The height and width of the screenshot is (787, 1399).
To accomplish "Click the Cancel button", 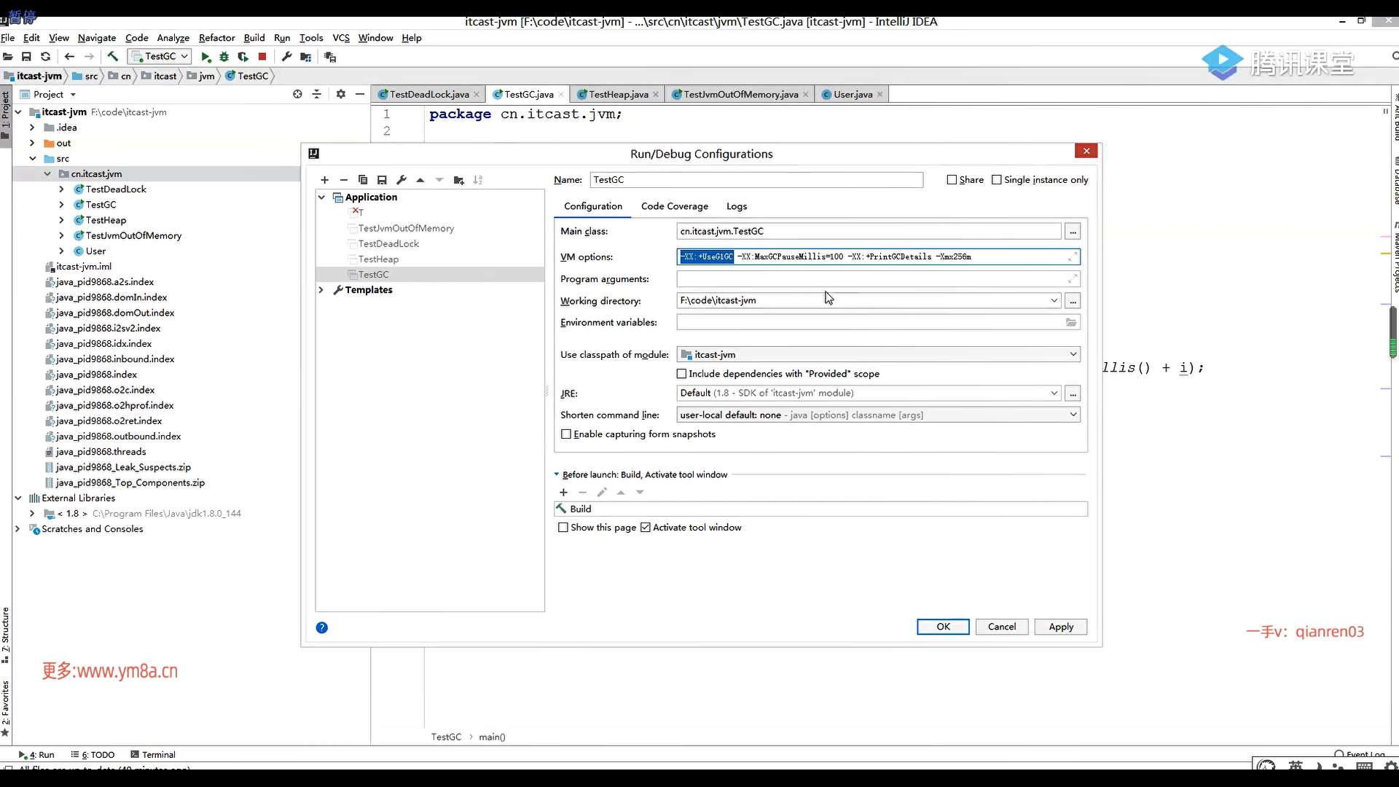I will 1001,627.
